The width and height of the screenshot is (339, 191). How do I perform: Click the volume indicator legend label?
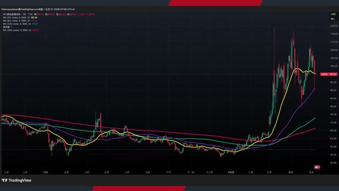tap(6, 27)
